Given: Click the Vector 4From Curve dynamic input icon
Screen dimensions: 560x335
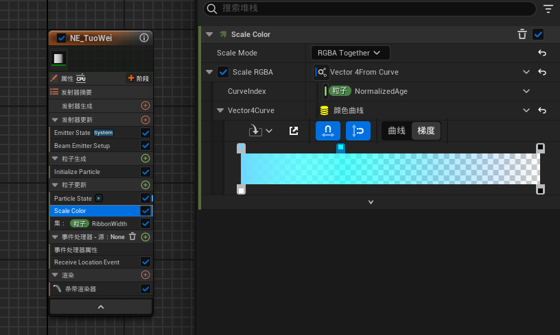Looking at the screenshot, I should [321, 72].
